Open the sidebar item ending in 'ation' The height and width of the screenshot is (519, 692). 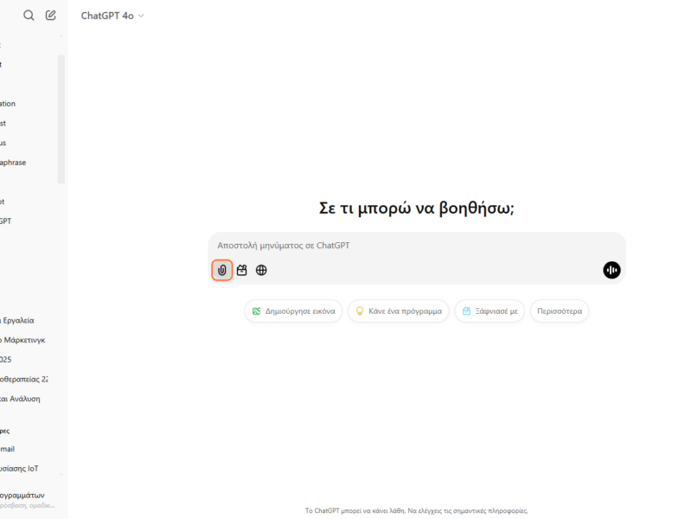point(8,104)
